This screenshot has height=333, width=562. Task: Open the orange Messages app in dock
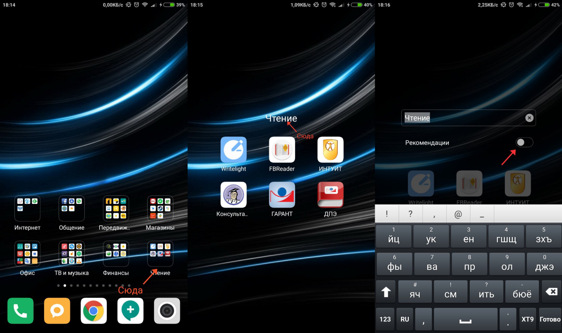57,311
